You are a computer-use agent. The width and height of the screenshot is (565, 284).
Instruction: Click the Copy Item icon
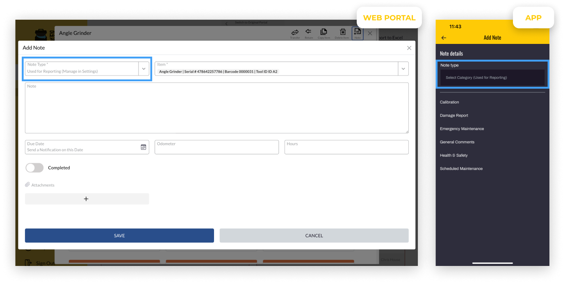[324, 32]
